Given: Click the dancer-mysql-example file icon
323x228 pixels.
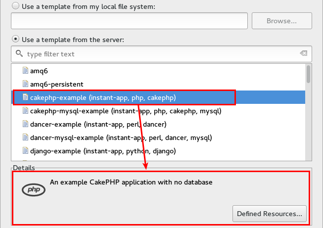Looking at the screenshot, I should point(25,137).
